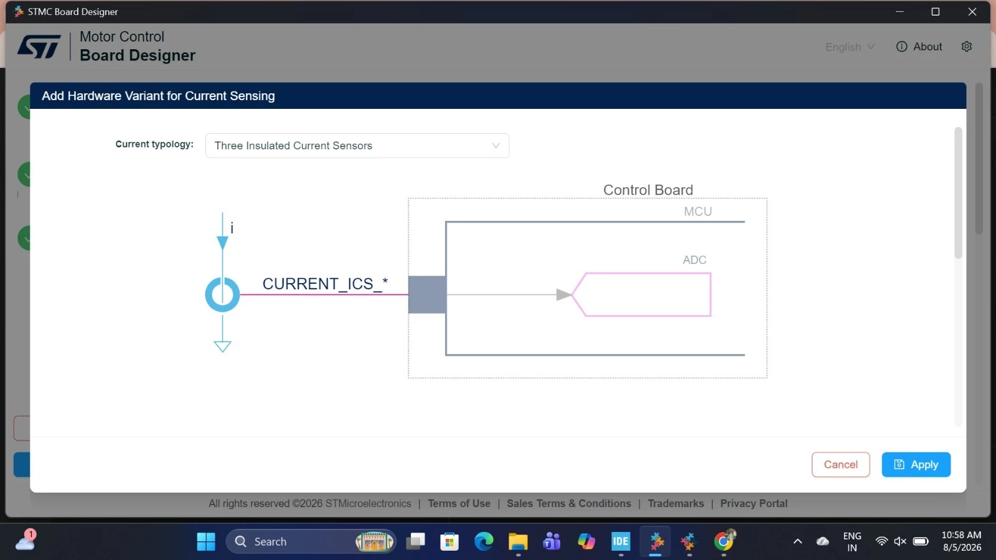Click the MCU pin block on diagram
996x560 pixels.
click(x=427, y=294)
